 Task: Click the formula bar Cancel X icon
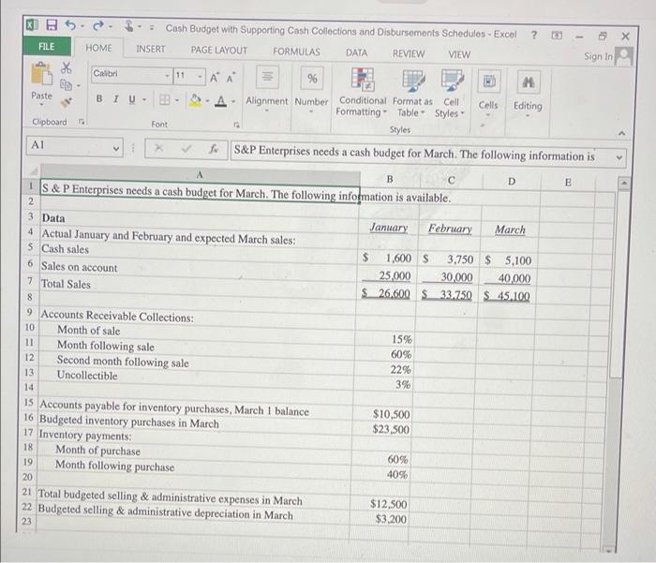(158, 148)
